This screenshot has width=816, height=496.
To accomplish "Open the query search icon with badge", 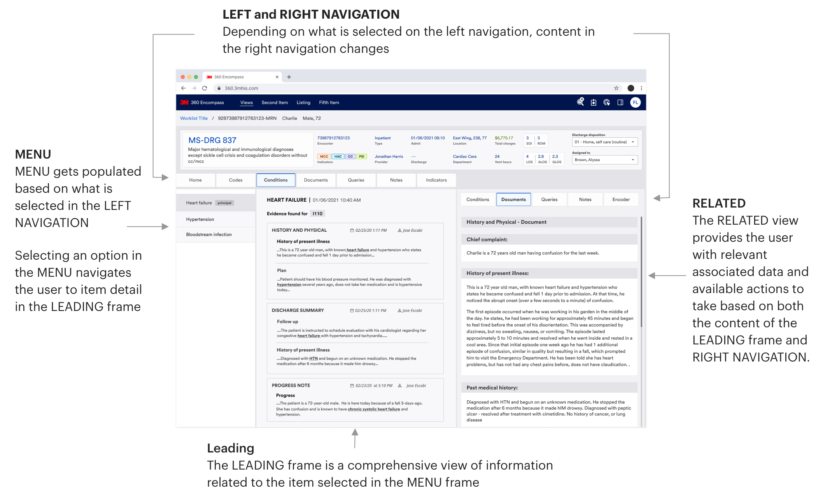I will [580, 102].
